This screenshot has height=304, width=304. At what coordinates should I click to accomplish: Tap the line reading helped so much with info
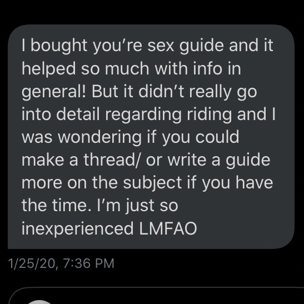click(131, 68)
